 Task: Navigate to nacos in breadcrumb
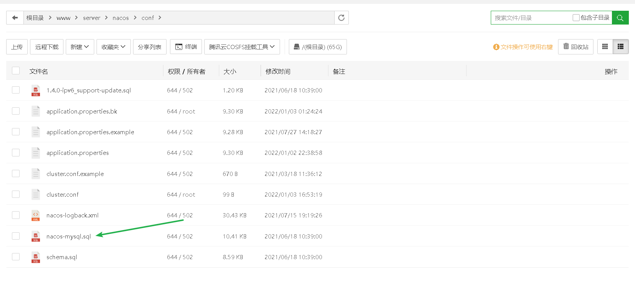(x=121, y=18)
